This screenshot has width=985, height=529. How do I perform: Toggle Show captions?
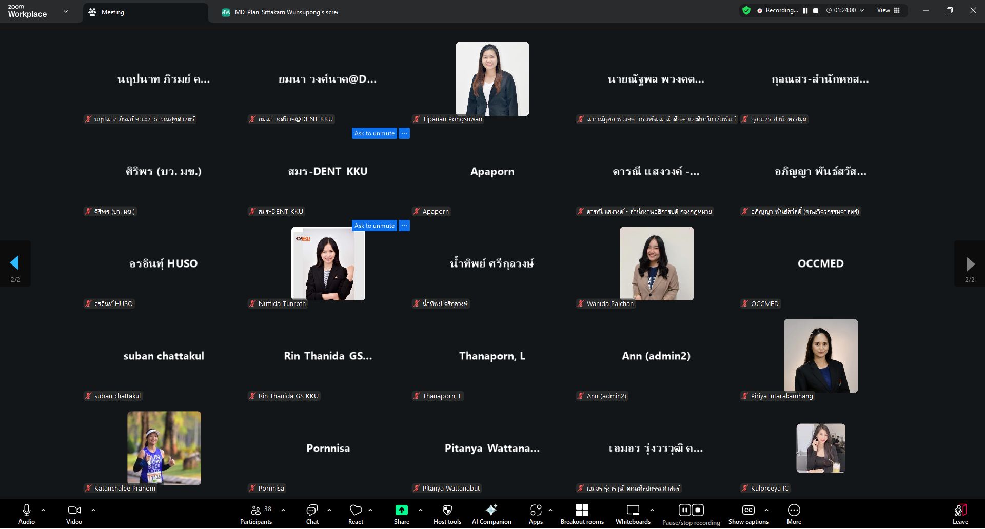[x=748, y=514]
